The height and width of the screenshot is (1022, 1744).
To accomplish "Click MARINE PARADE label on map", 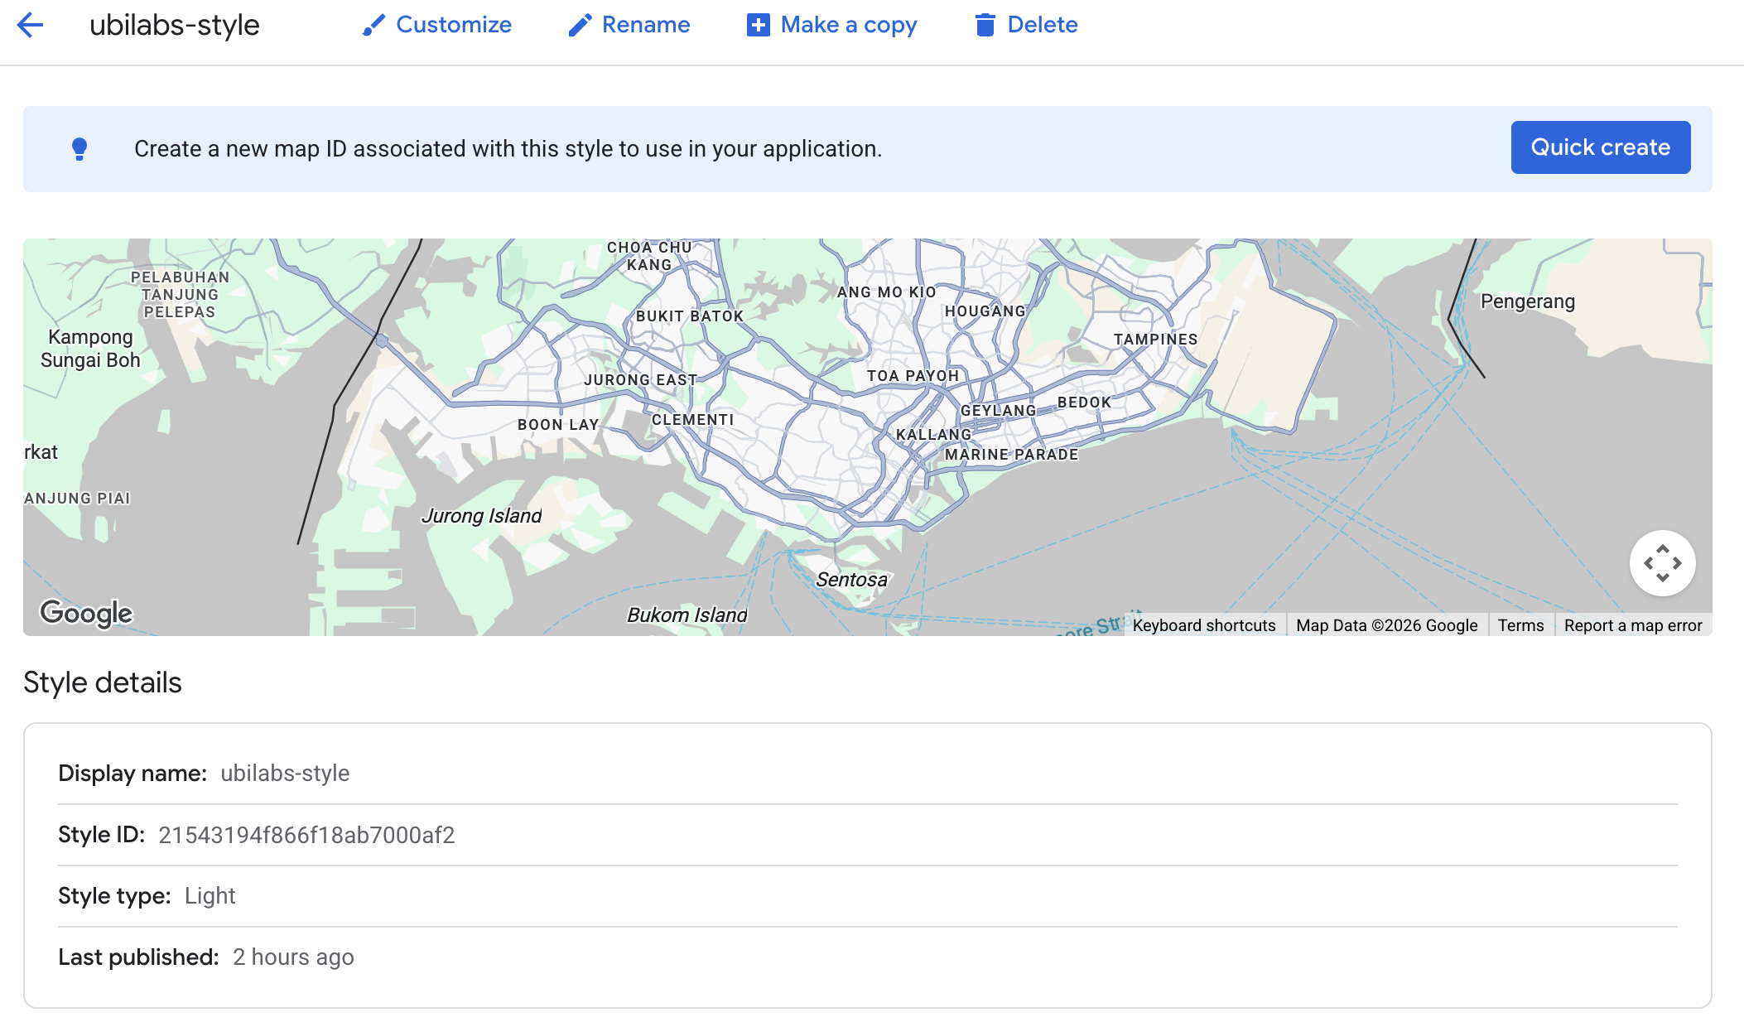I will point(1011,455).
